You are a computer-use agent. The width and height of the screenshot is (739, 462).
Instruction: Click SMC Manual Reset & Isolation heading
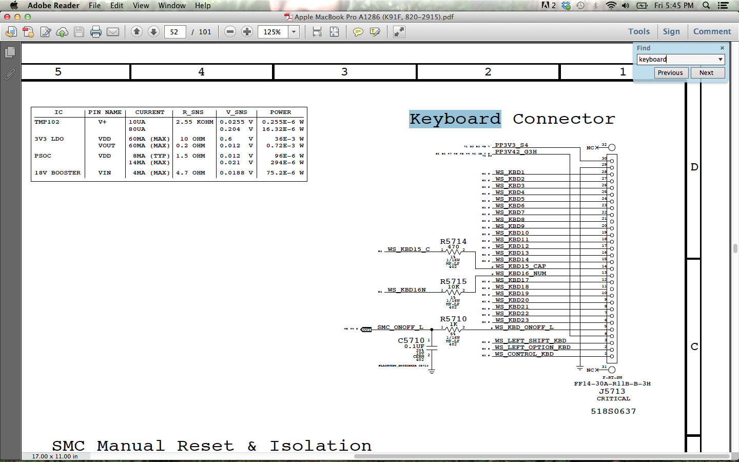[x=211, y=446]
